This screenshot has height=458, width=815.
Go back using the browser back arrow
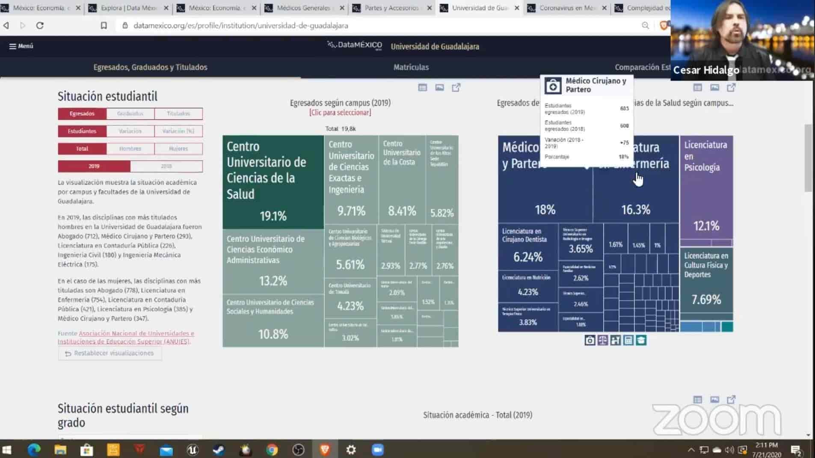(6, 26)
